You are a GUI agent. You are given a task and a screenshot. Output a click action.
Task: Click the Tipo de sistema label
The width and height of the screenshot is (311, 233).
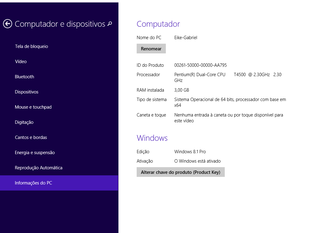(x=152, y=100)
